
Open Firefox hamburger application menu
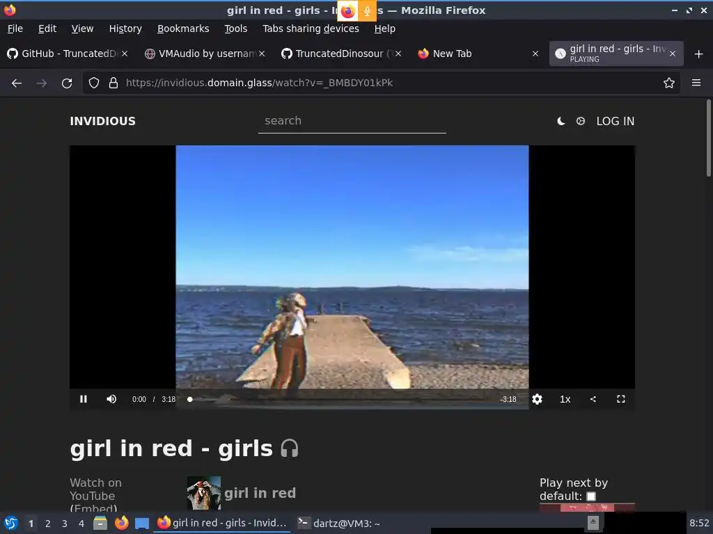click(x=696, y=83)
